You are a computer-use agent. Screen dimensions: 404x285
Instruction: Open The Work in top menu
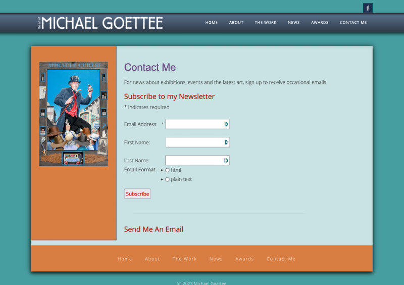coord(266,23)
